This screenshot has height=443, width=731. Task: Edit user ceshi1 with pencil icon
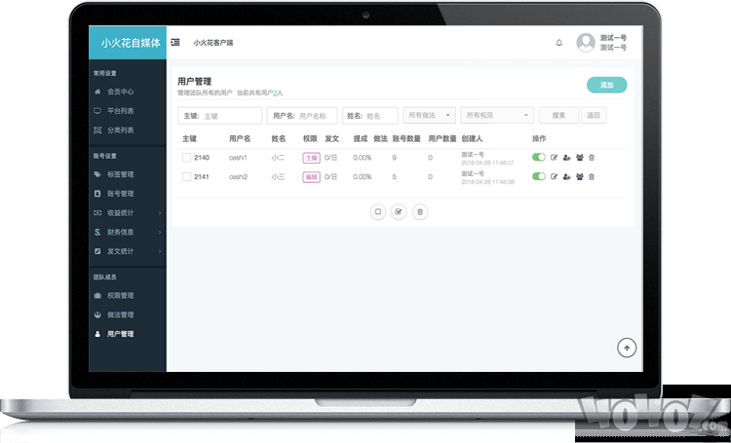coord(554,158)
